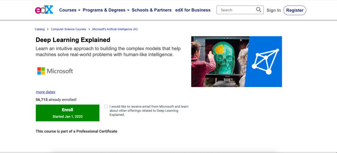Click the search magnifier icon

point(258,10)
